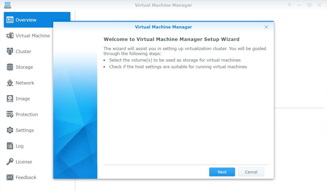The width and height of the screenshot is (327, 191).
Task: Go to the Log menu item
Action: click(x=19, y=146)
